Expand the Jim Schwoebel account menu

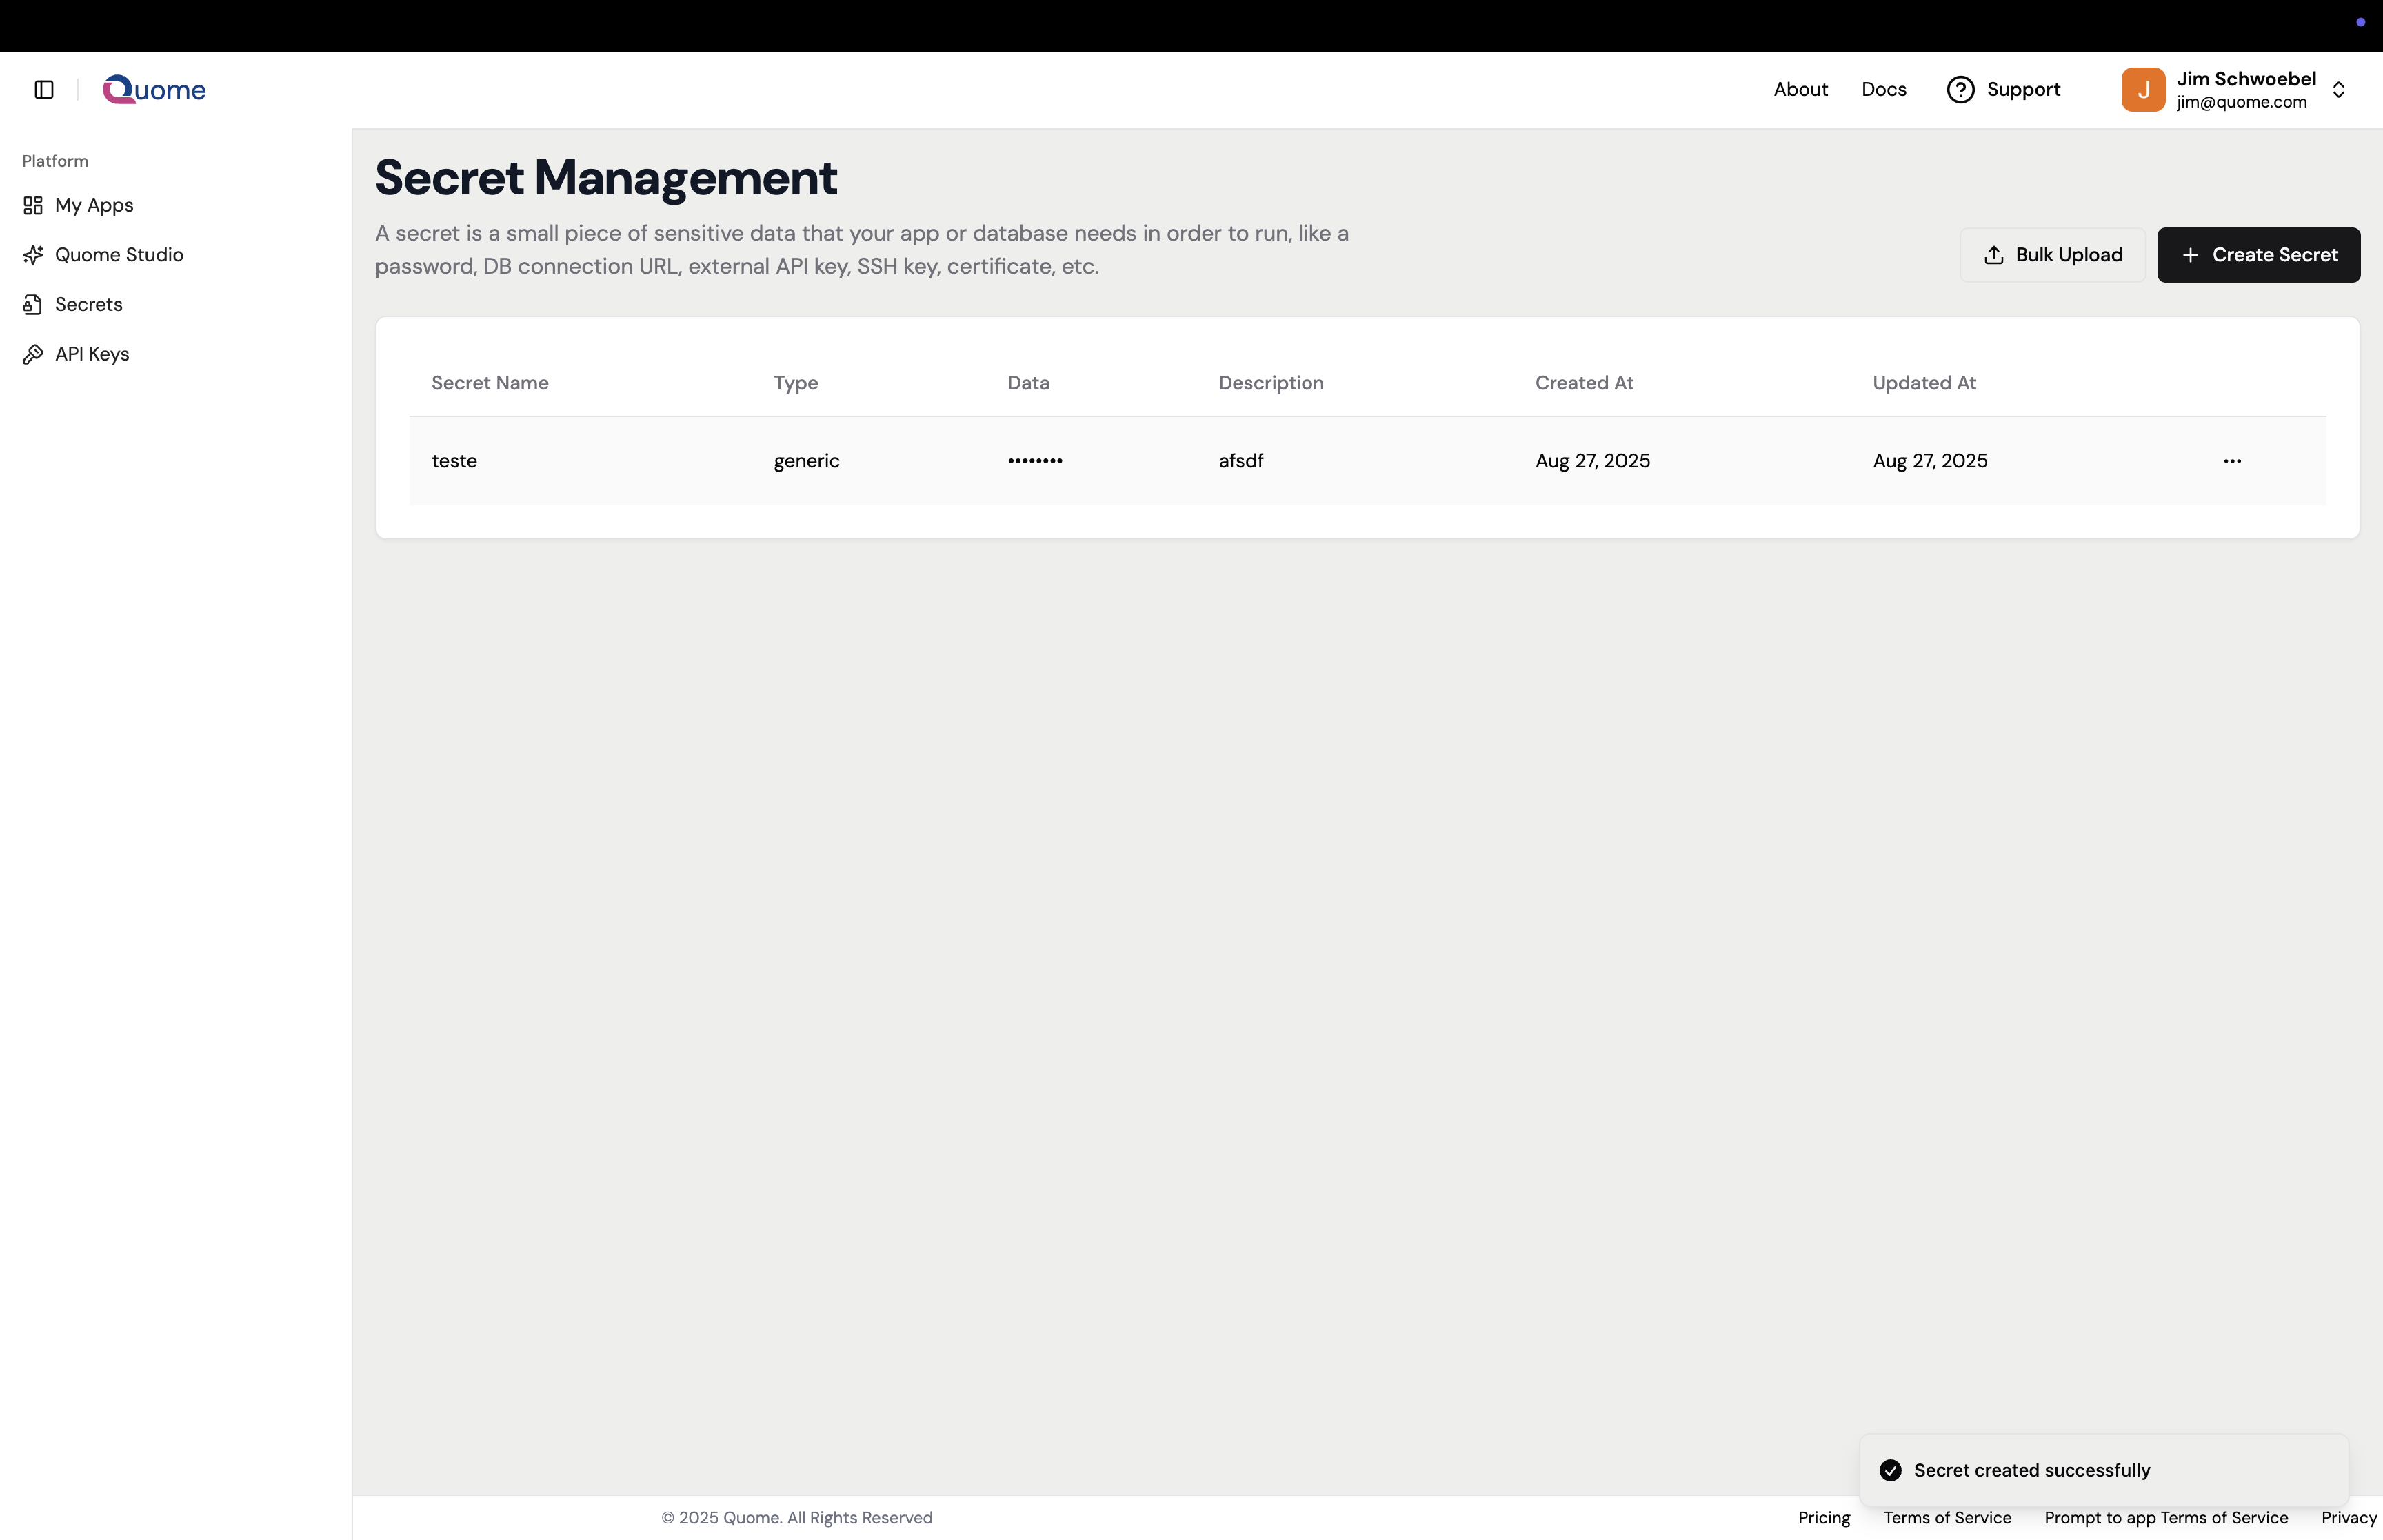coord(2339,89)
